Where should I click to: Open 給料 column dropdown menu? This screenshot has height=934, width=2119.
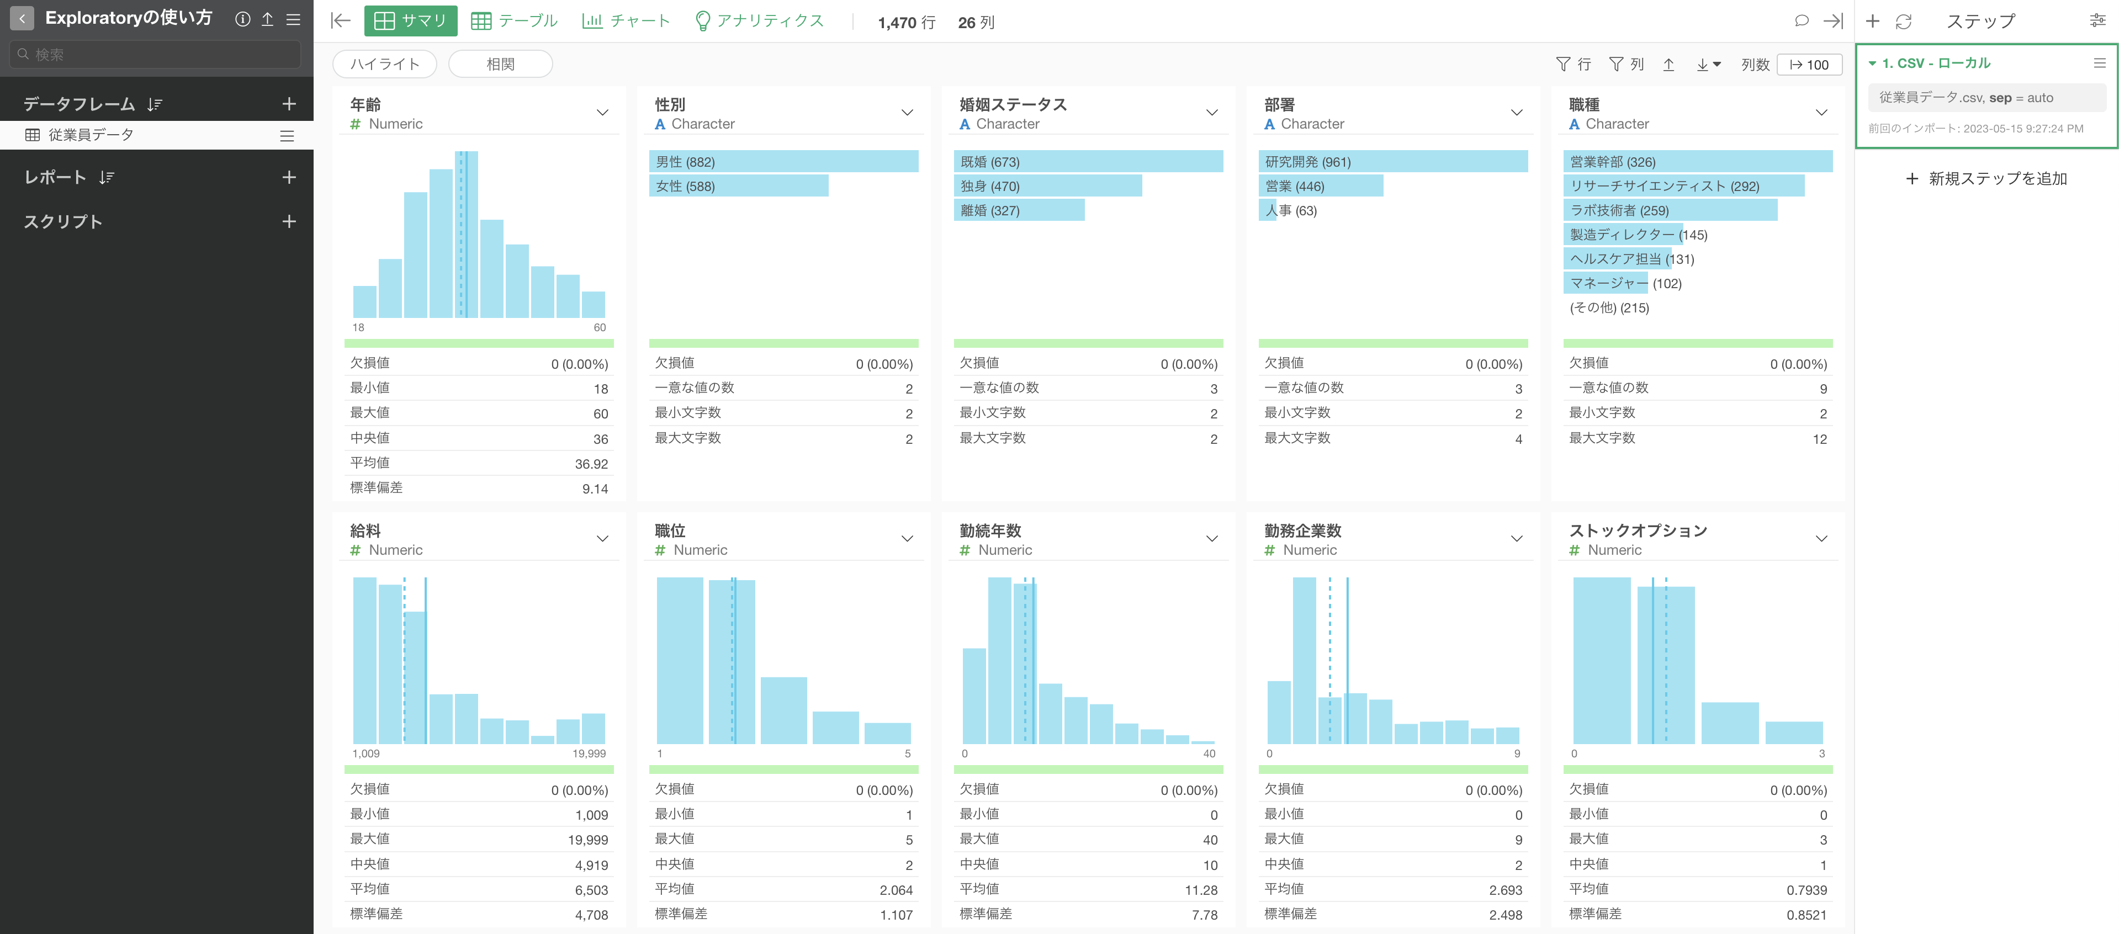point(603,539)
